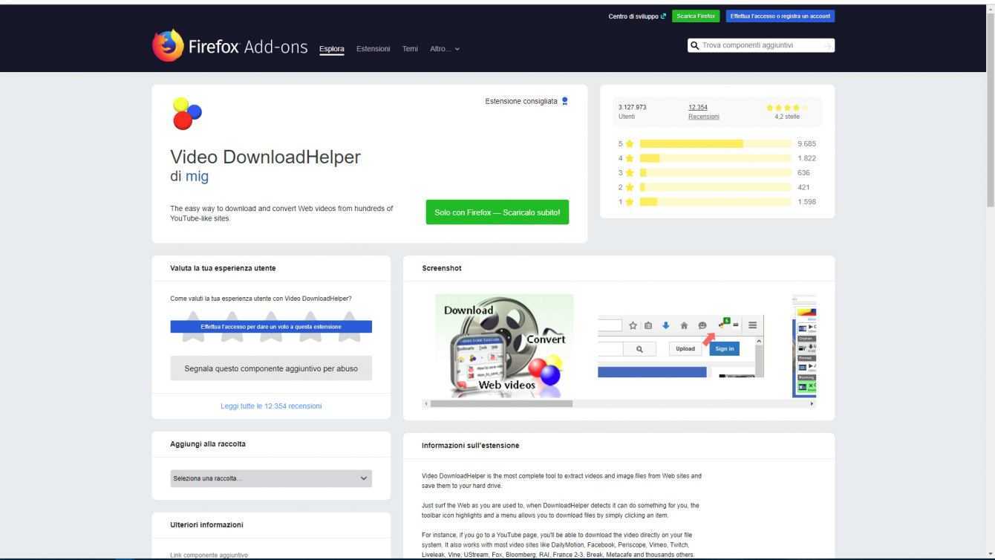Click the screenshot scrollbar right arrow
Image resolution: width=995 pixels, height=560 pixels.
tap(812, 403)
